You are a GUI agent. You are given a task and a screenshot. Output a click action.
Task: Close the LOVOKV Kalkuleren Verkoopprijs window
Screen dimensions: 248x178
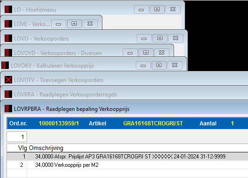(174, 65)
